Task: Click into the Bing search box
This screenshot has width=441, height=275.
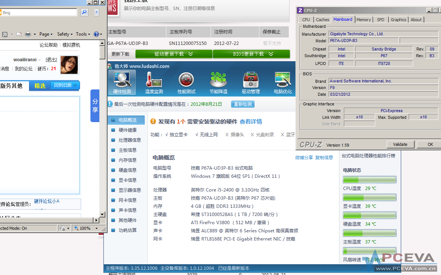Action: 39,12
